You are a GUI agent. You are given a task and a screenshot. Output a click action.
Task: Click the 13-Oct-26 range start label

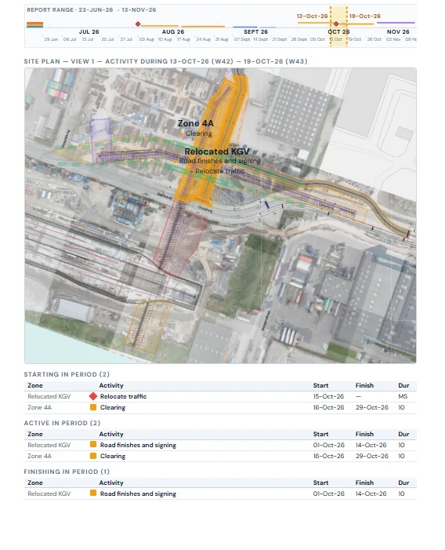(312, 16)
